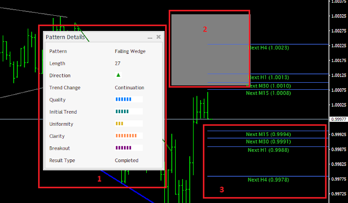
Task: Click the Pattern Details title bar text
Action: [65, 37]
